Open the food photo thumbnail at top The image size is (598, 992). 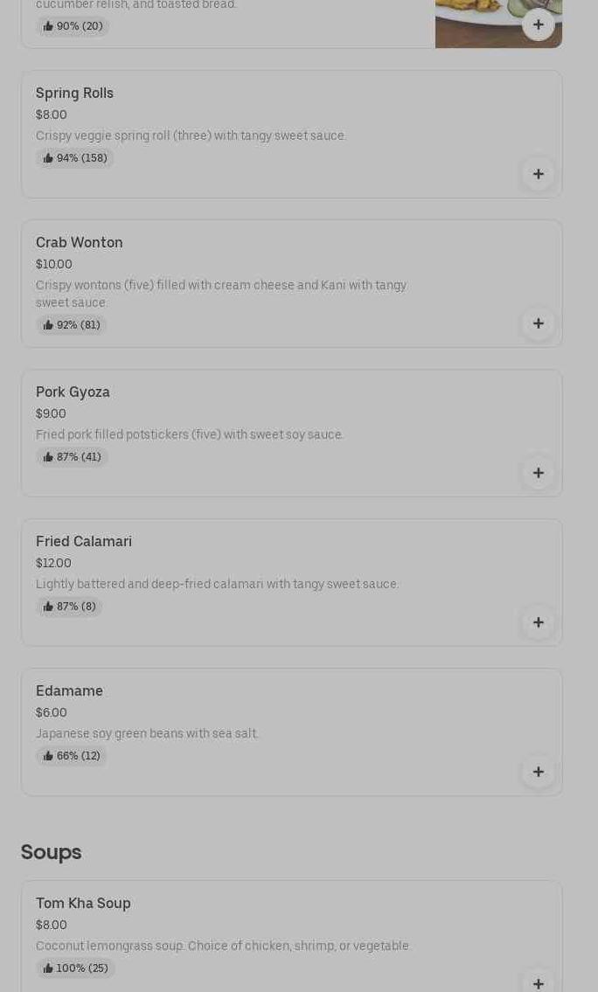[x=481, y=23]
